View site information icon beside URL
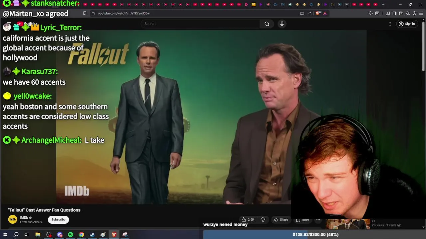The height and width of the screenshot is (239, 426). pos(93,13)
